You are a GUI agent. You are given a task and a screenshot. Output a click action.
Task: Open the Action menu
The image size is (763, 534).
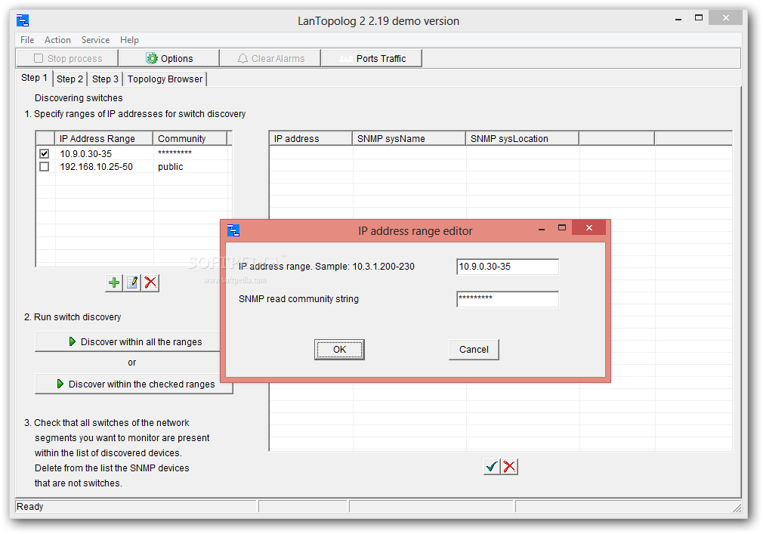click(x=57, y=40)
